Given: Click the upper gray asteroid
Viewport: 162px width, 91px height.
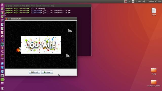Looking at the screenshot, I should pos(70,31).
